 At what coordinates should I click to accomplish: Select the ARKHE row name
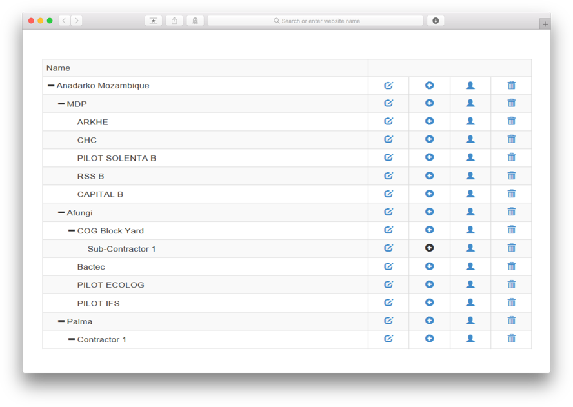coord(92,122)
